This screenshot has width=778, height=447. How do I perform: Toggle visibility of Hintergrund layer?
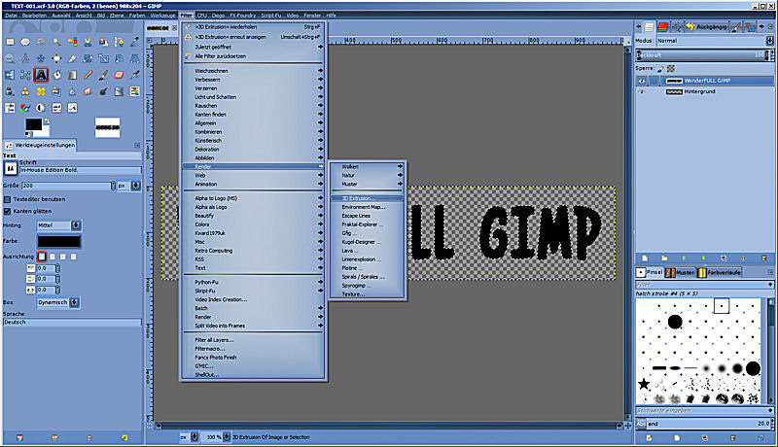click(642, 91)
